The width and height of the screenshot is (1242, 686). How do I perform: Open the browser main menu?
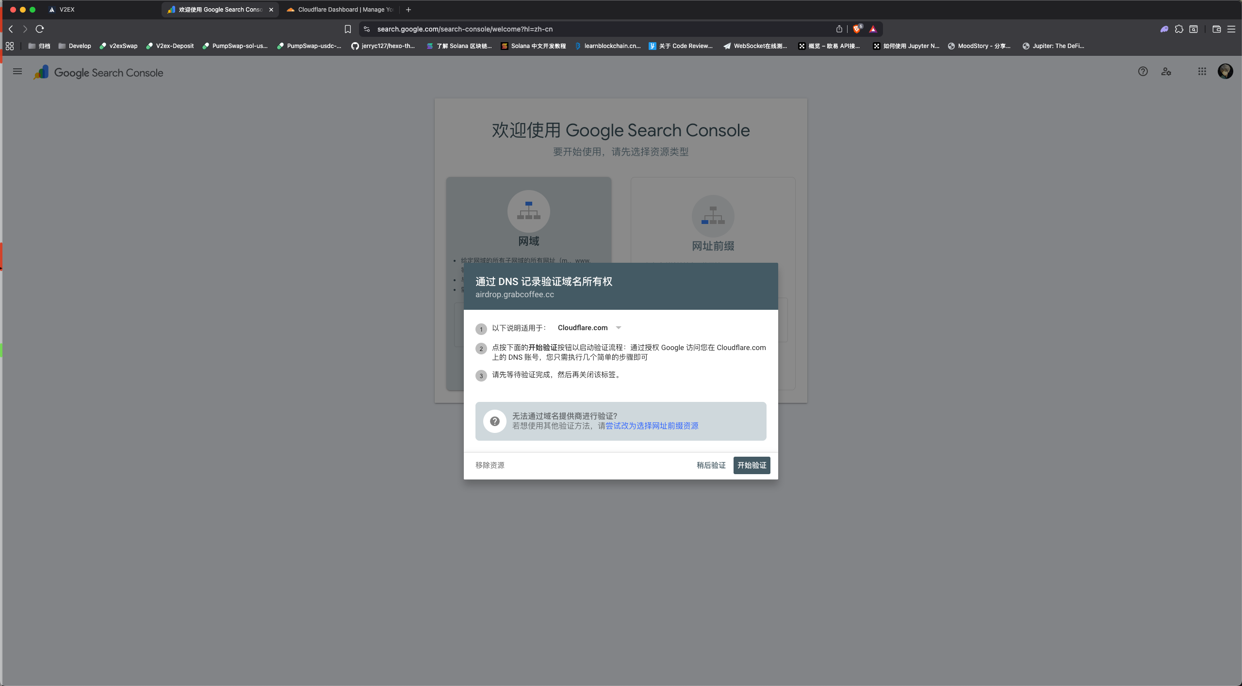tap(1232, 29)
